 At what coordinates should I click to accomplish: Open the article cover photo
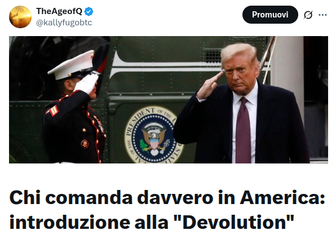pos(169,100)
